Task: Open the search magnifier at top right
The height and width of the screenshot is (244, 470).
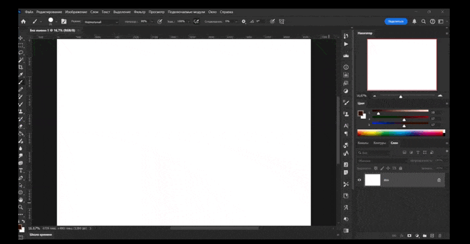Action: click(x=424, y=22)
